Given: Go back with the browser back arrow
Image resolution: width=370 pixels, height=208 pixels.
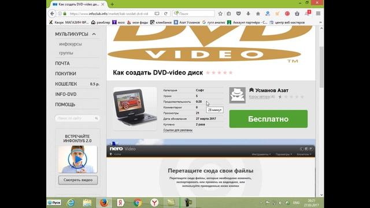Looking at the screenshot, I should tap(52, 14).
